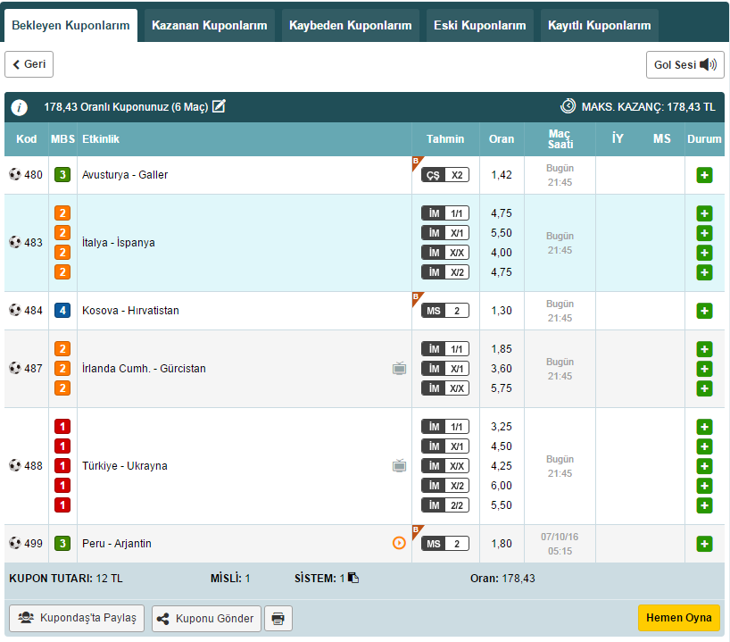Switch to Kazanan Kuponlarım tab
The image size is (730, 642).
(x=210, y=26)
